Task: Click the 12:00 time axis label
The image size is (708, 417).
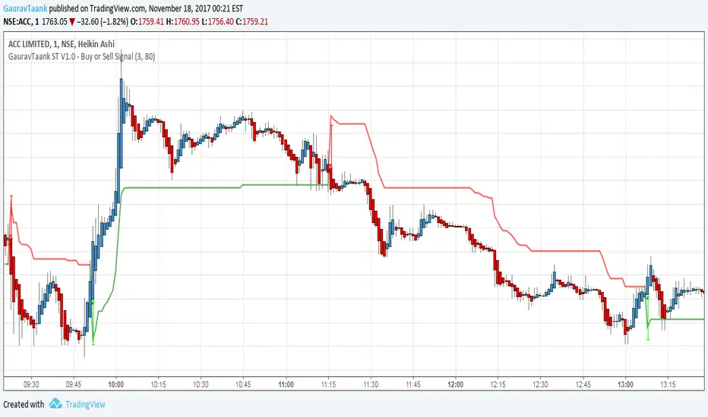Action: coord(456,384)
